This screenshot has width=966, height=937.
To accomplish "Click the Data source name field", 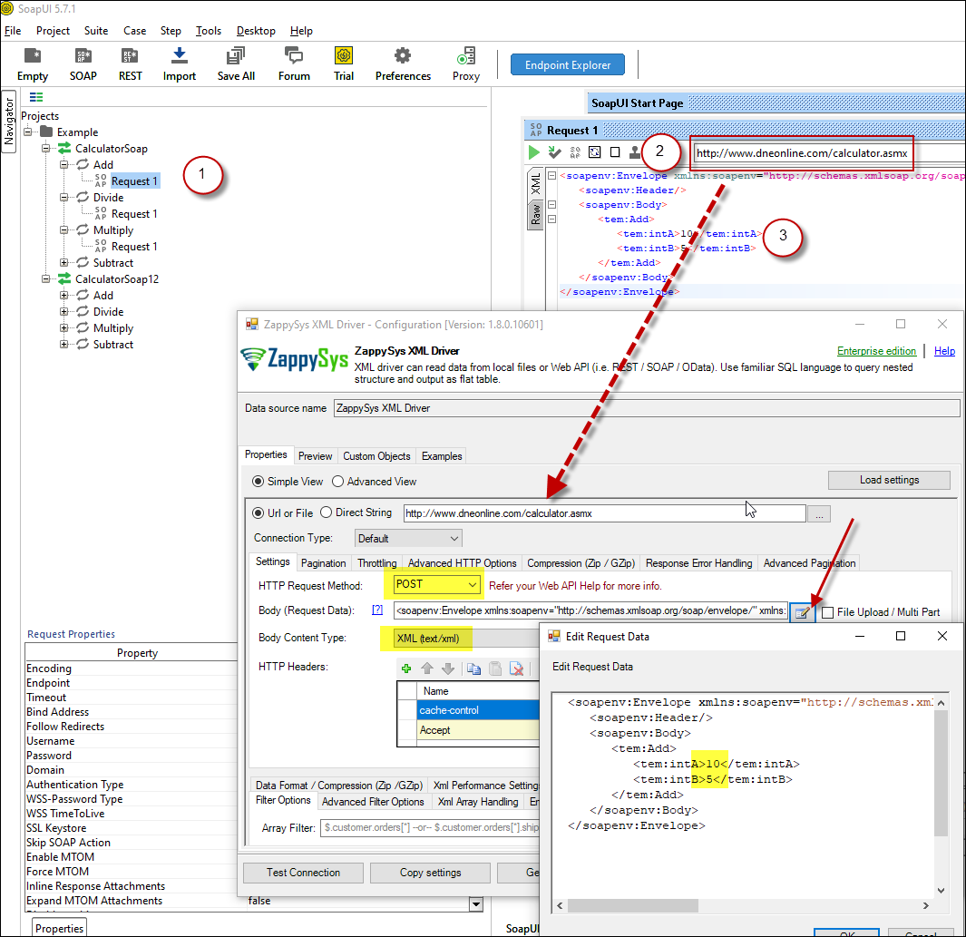I will (646, 408).
